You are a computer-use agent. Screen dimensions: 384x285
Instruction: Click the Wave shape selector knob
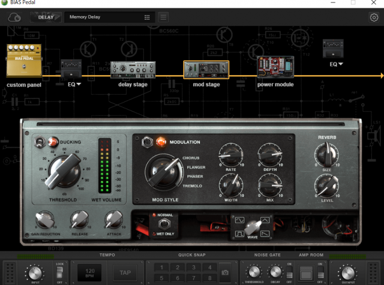[x=253, y=227]
